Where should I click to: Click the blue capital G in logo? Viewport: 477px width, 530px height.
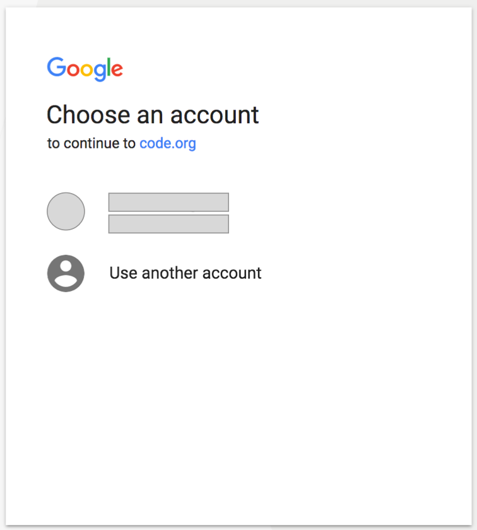(x=56, y=67)
